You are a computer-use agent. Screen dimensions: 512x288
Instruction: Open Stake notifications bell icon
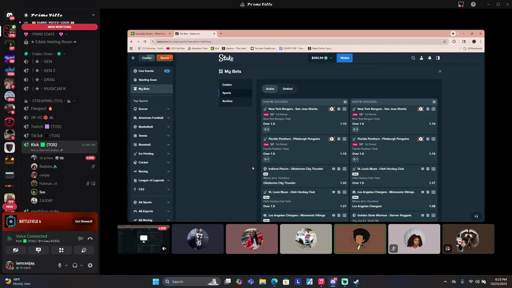430,58
